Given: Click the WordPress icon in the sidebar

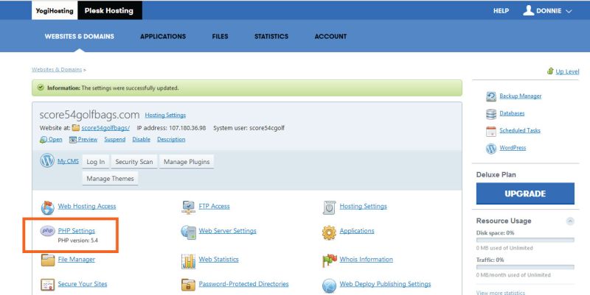Looking at the screenshot, I should tap(491, 149).
